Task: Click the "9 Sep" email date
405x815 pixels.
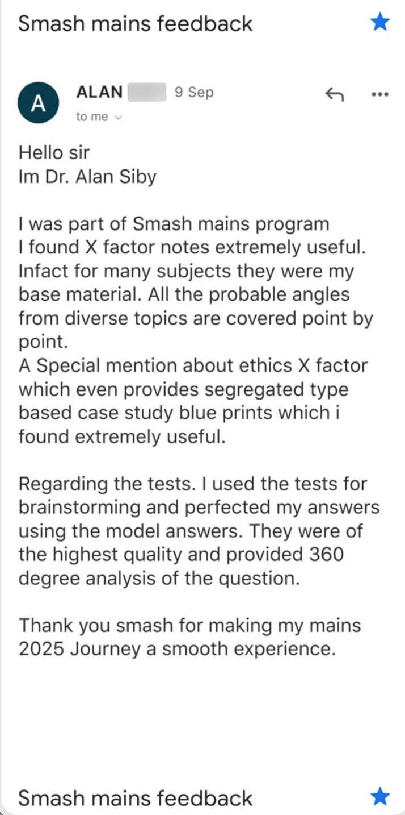Action: (194, 92)
